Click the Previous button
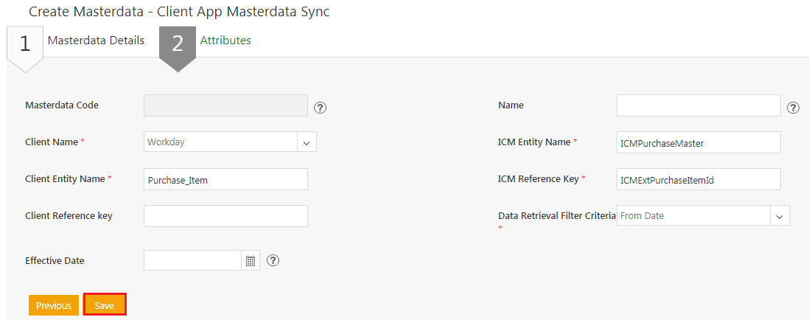Image resolution: width=809 pixels, height=320 pixels. point(54,305)
